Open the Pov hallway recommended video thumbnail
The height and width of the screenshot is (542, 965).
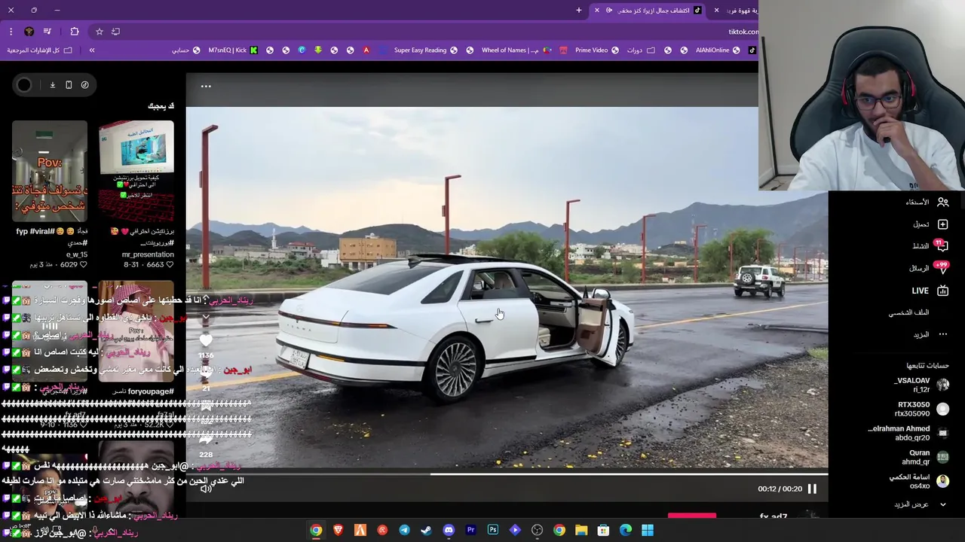tap(50, 172)
